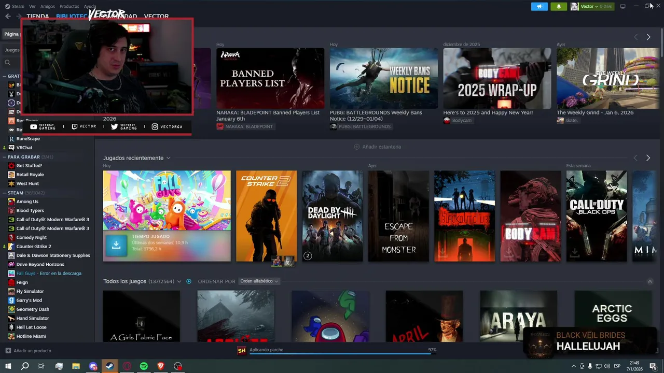Viewport: 664px width, 373px height.
Task: Open the Opera GX taskbar icon
Action: [x=127, y=366]
